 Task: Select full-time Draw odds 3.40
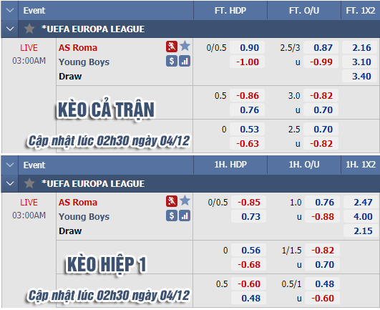[x=360, y=77]
